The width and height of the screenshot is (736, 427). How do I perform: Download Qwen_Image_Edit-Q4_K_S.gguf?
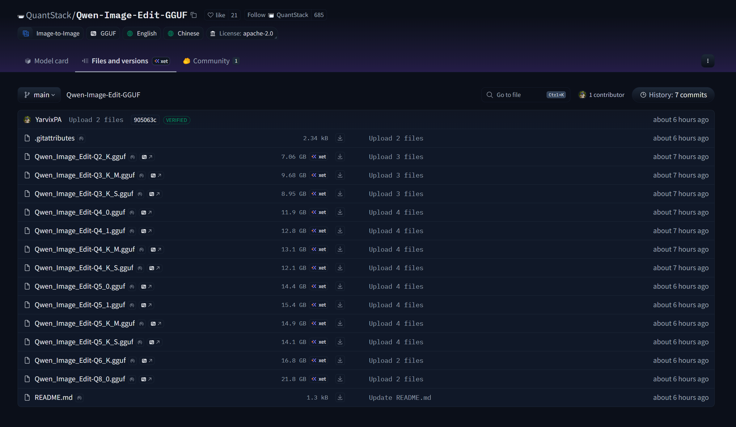tap(340, 268)
